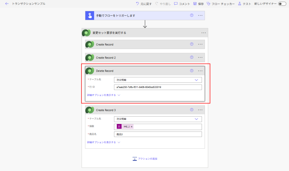The width and height of the screenshot is (289, 171).
Task: Click アクションの追加 link
Action: click(x=145, y=159)
